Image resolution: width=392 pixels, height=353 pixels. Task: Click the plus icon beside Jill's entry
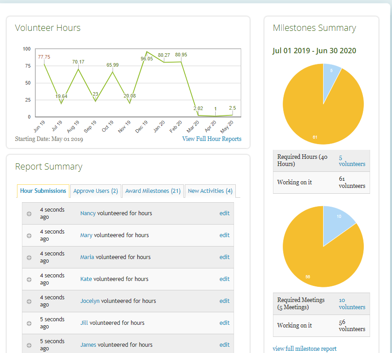[x=29, y=323]
